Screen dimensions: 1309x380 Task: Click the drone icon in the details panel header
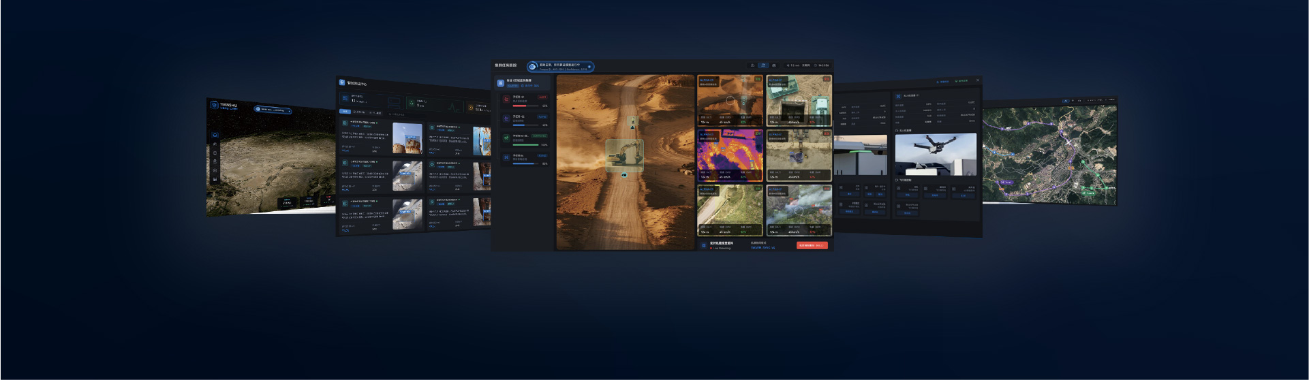(899, 96)
